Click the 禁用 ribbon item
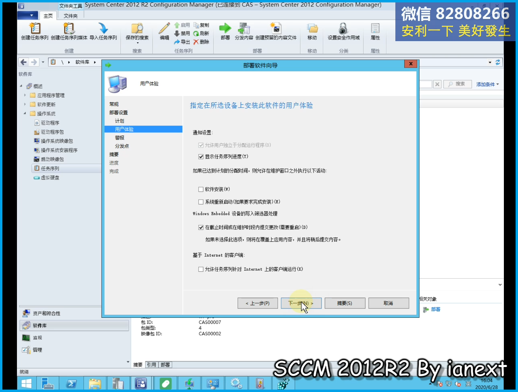The width and height of the screenshot is (518, 392). click(182, 33)
